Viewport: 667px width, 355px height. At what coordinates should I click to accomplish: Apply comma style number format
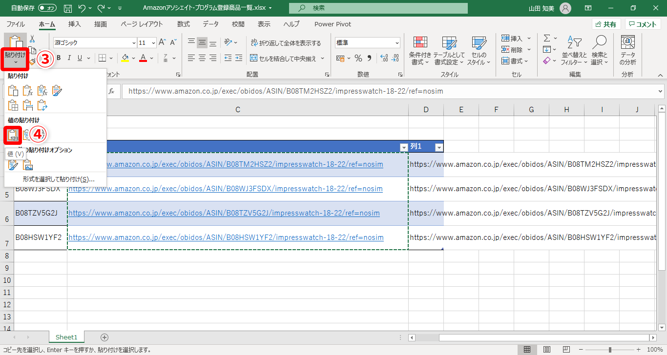pos(370,59)
